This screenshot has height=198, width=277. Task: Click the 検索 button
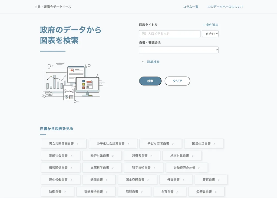[150, 81]
